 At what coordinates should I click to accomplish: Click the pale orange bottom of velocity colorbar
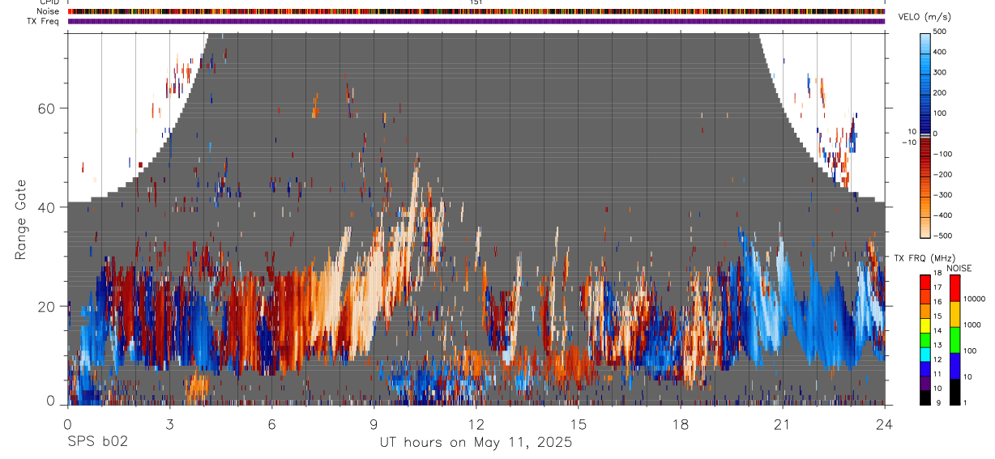pyautogui.click(x=925, y=227)
